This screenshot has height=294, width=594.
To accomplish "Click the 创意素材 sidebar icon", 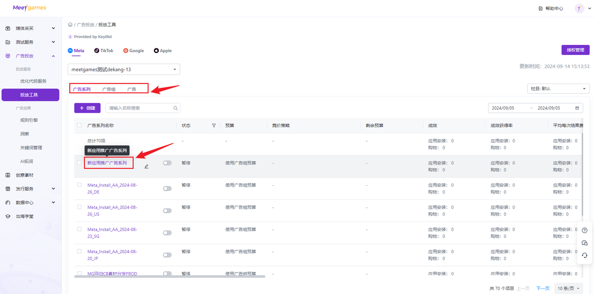I will (8, 175).
